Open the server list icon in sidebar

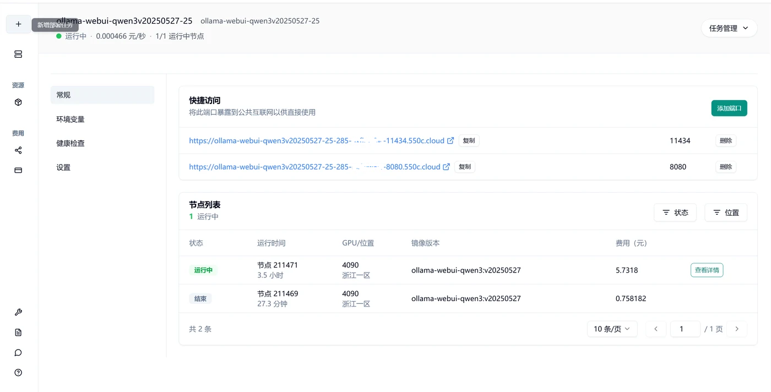pos(18,54)
